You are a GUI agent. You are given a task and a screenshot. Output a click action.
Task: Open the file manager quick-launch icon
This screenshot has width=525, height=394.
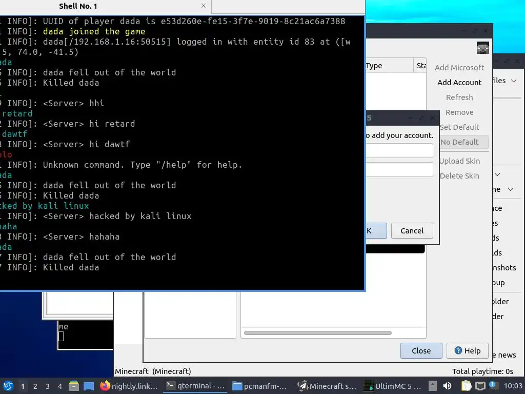(x=74, y=386)
